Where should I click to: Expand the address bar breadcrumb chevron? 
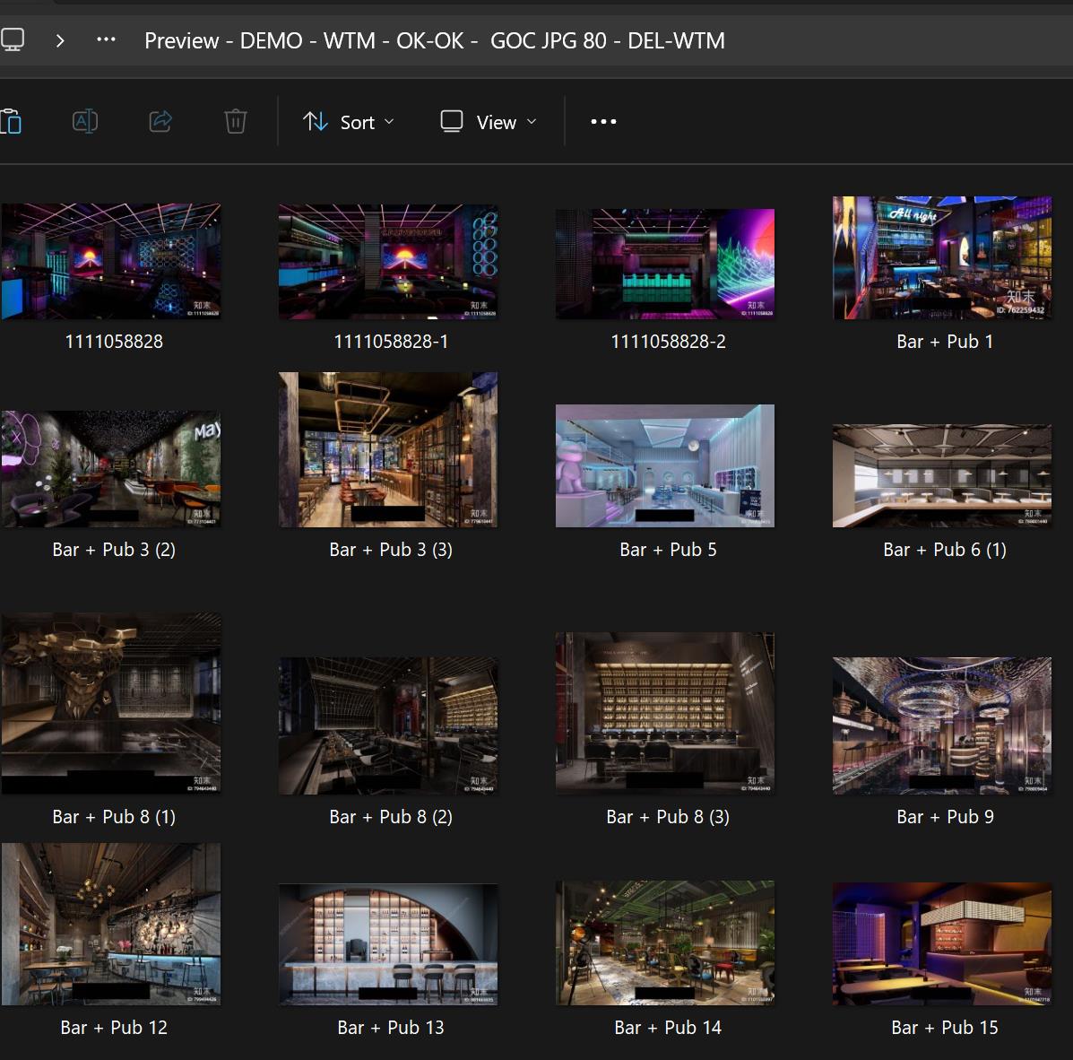[x=60, y=40]
